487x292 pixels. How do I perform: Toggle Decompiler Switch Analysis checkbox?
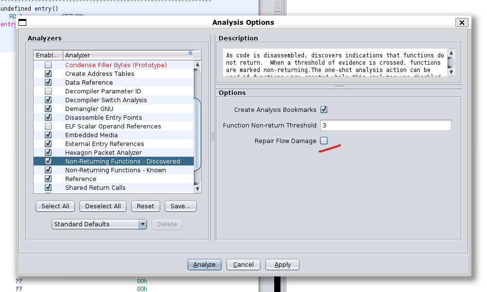point(48,100)
